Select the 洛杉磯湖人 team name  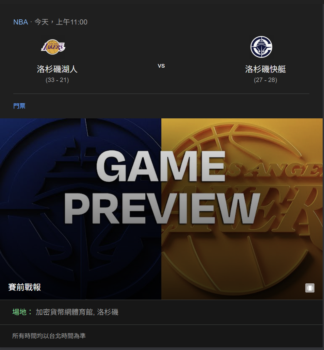[57, 69]
